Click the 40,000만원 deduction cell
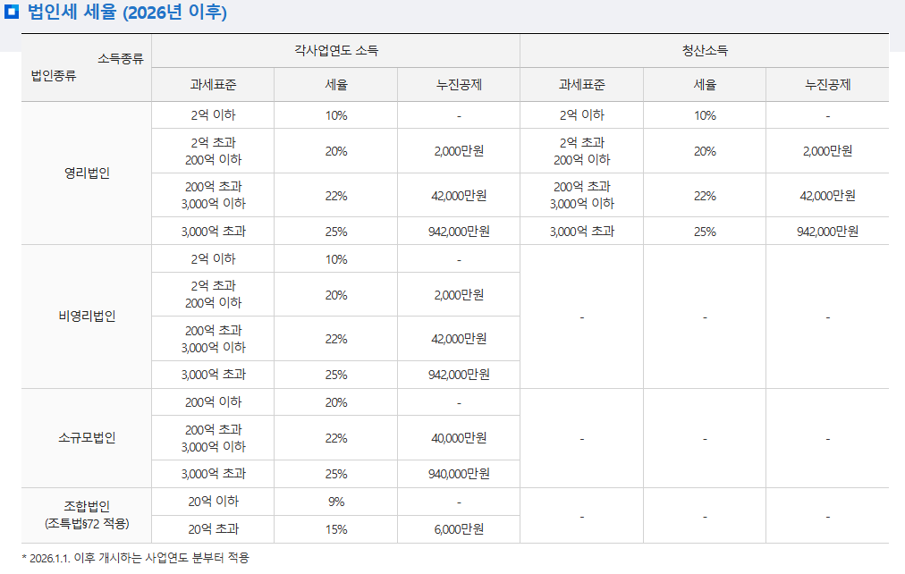The height and width of the screenshot is (574, 905). point(459,438)
